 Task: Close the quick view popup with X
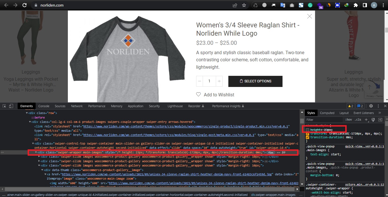pyautogui.click(x=310, y=17)
